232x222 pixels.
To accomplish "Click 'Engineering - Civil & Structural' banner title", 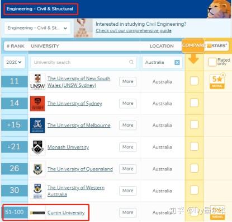I will 40,9.
